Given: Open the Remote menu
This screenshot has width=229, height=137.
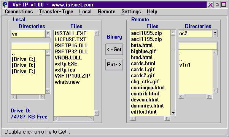Looking at the screenshot, I should pos(107,12).
